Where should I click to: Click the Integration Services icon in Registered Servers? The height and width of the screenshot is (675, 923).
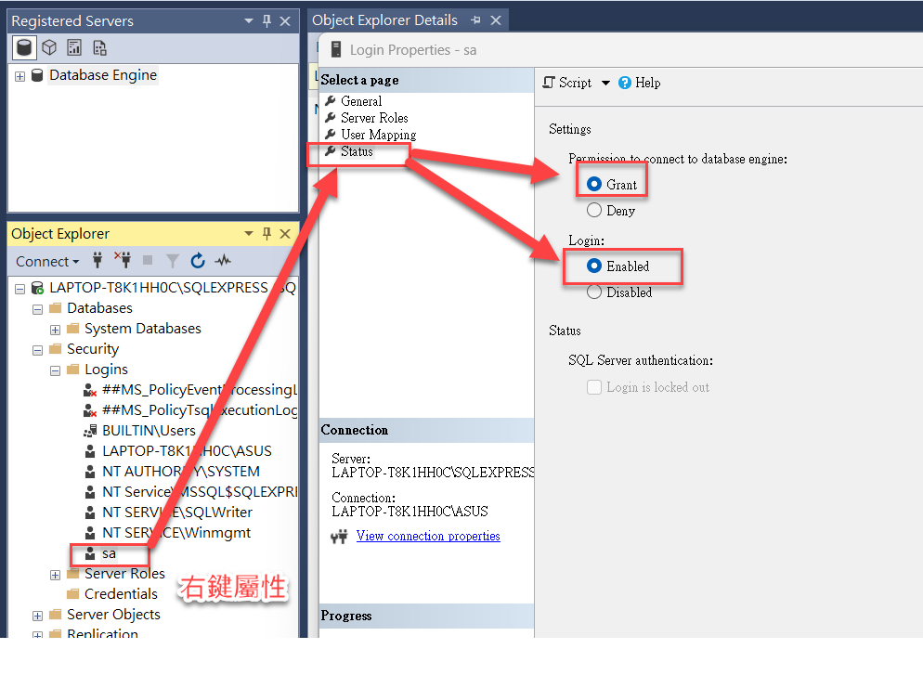coord(97,46)
